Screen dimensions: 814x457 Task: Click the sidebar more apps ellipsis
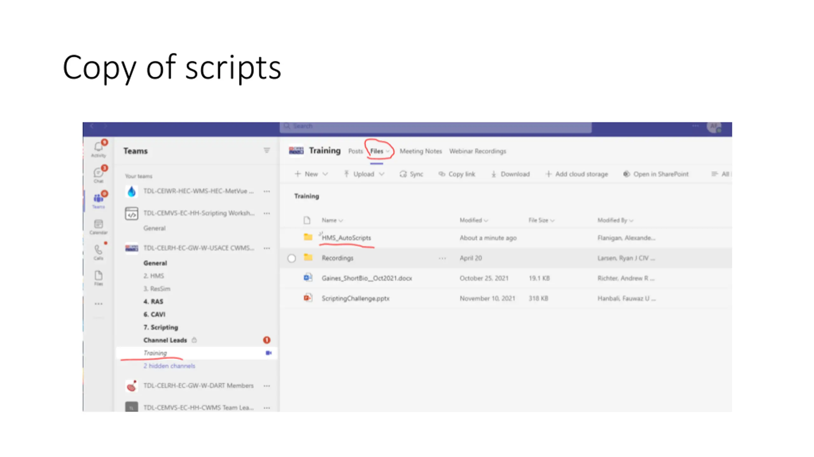pyautogui.click(x=99, y=304)
